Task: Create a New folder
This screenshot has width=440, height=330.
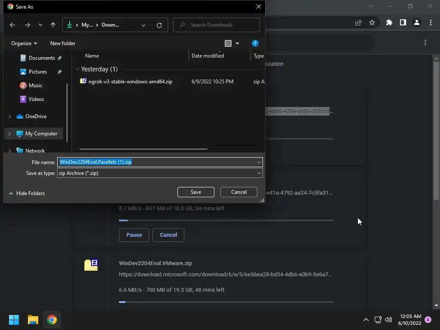Action: coord(63,43)
